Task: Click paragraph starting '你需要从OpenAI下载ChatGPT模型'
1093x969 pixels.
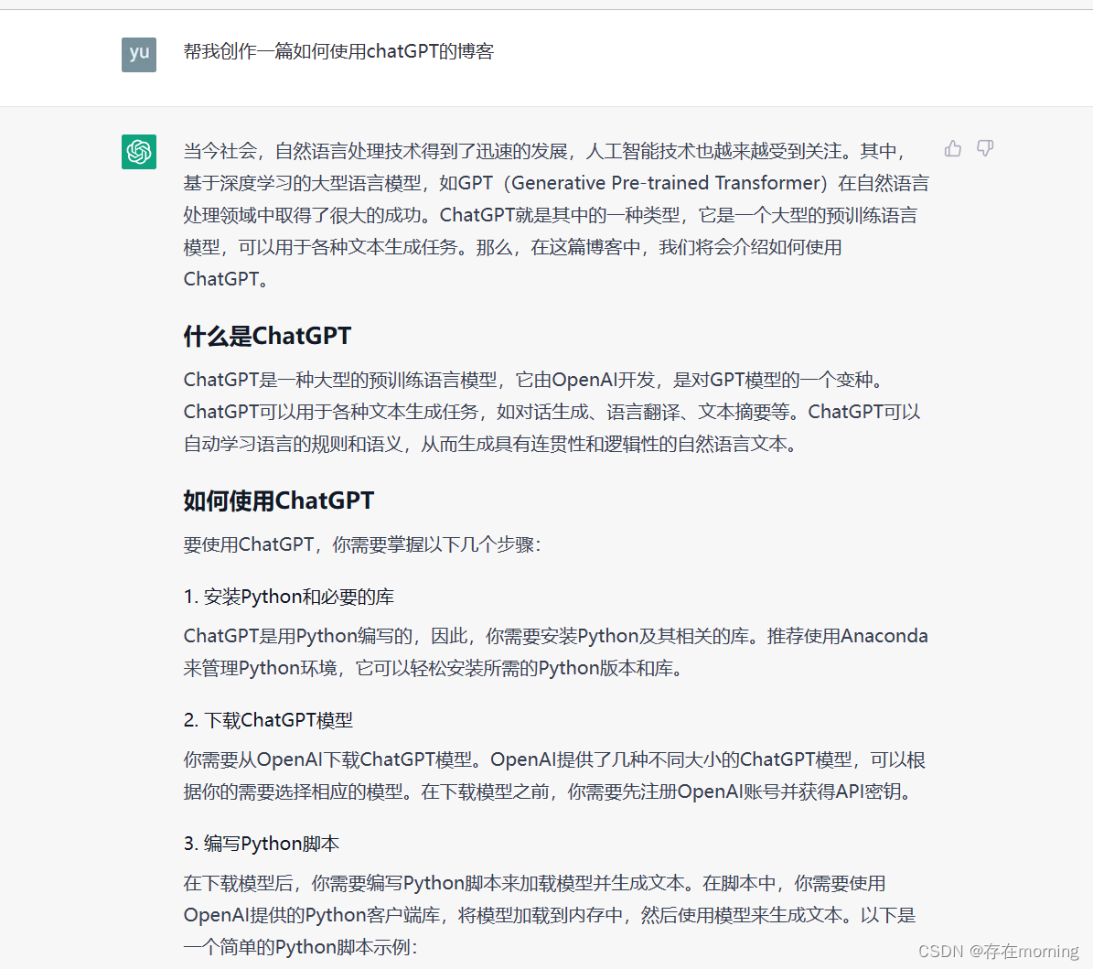Action: tap(554, 775)
